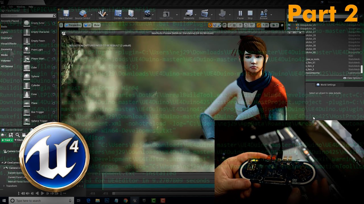364x204 pixels.
Task: Open the Marketplace toolbar icon
Action: (x=131, y=14)
